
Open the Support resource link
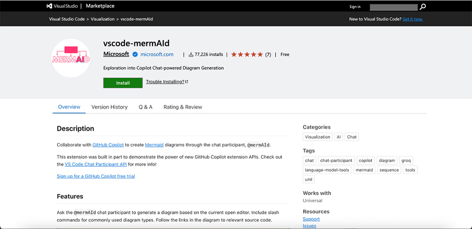(311, 219)
